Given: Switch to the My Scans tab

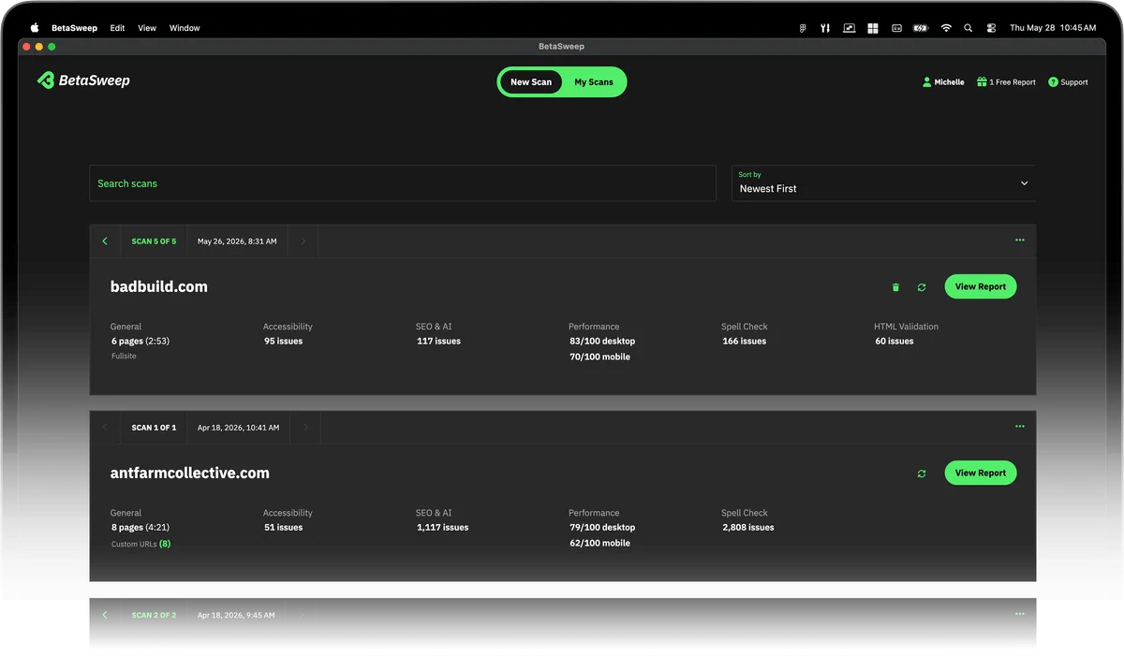Looking at the screenshot, I should 594,82.
